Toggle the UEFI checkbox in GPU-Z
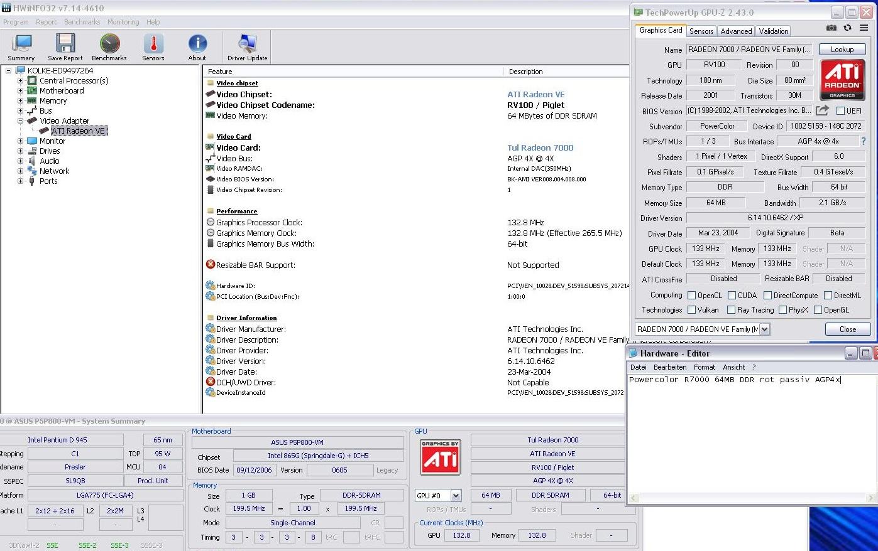 (x=840, y=111)
